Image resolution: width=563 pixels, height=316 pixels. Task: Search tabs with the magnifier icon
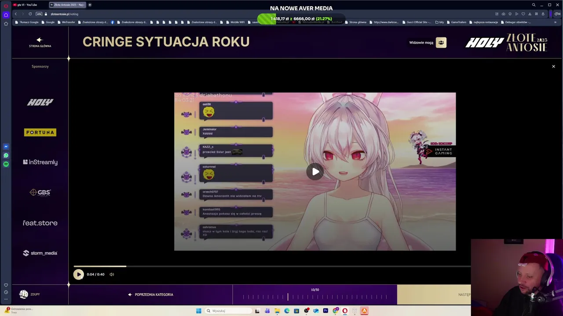[534, 5]
